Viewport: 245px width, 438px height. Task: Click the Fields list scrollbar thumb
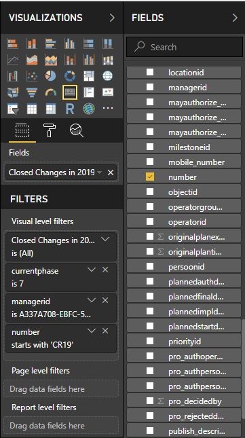click(x=243, y=369)
